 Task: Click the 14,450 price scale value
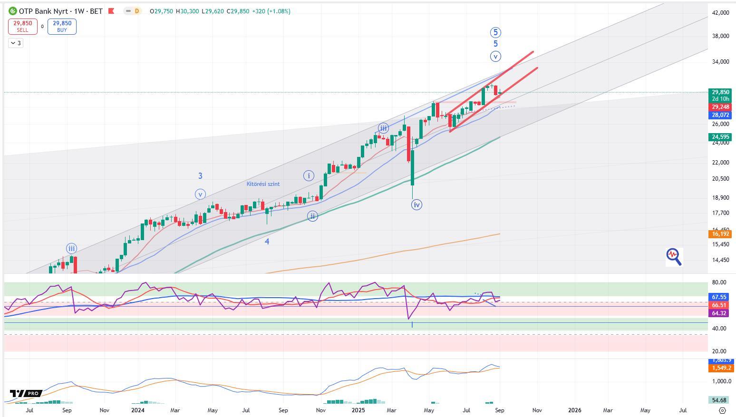tap(721, 260)
